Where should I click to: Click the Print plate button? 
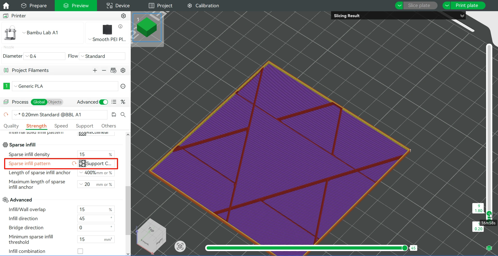467,5
